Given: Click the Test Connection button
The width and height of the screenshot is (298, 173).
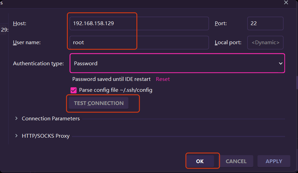Looking at the screenshot, I should (x=99, y=103).
